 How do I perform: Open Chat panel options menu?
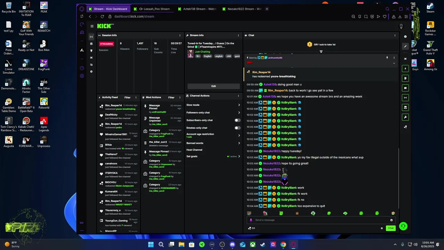pyautogui.click(x=395, y=35)
